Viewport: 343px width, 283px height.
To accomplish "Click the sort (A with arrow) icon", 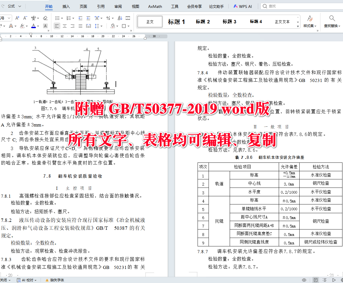I will coord(120,18).
